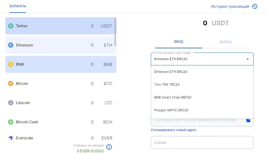Click the Everscale logo icon

11,138
